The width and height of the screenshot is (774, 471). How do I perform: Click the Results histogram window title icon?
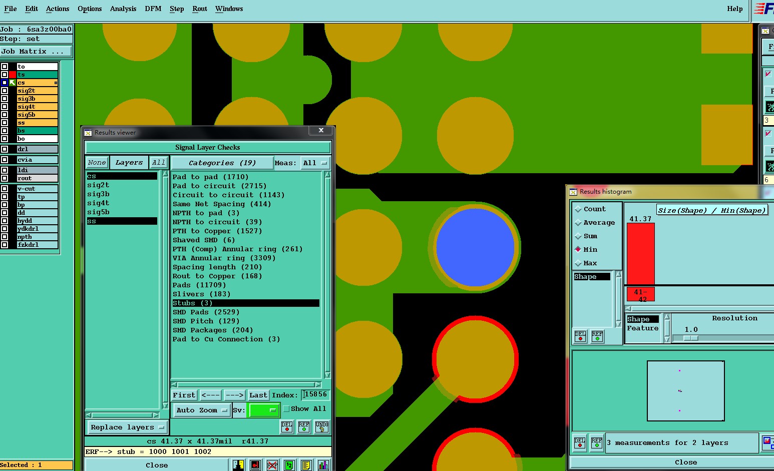click(573, 192)
